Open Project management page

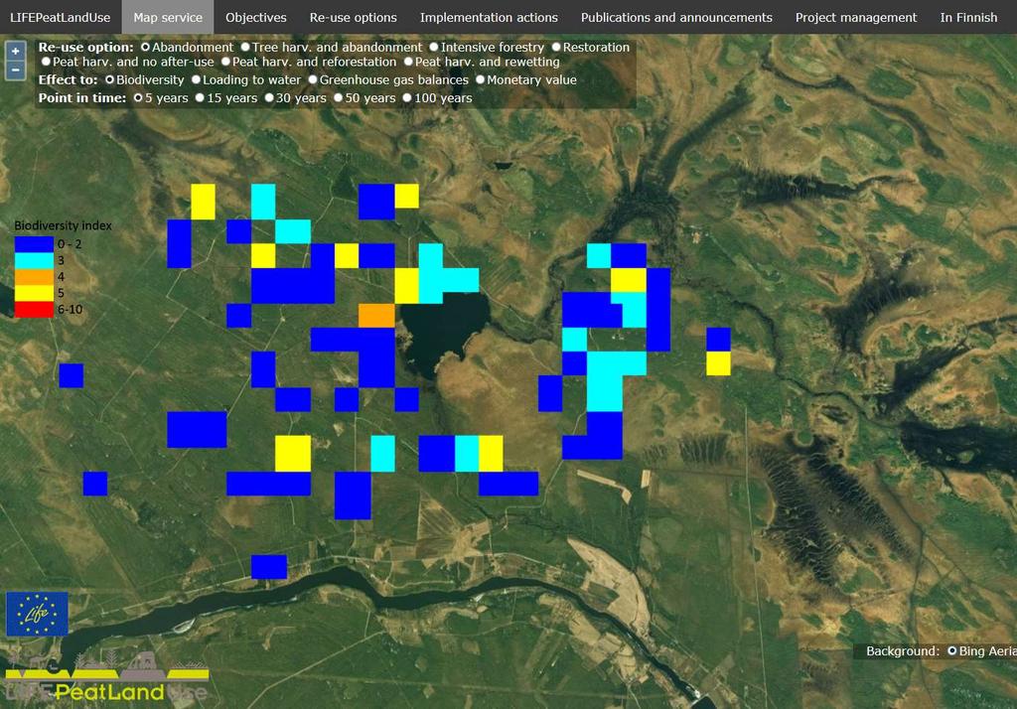click(856, 18)
